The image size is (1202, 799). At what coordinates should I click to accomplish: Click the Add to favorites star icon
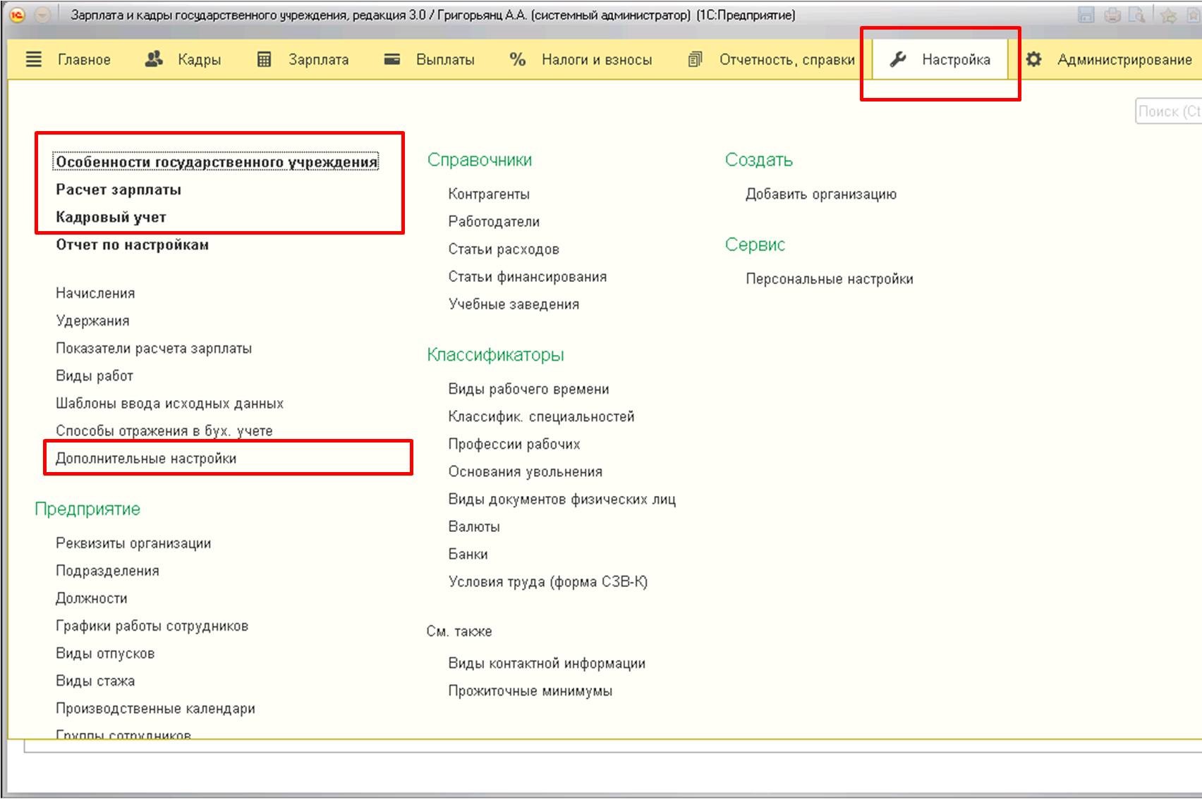tap(1168, 16)
